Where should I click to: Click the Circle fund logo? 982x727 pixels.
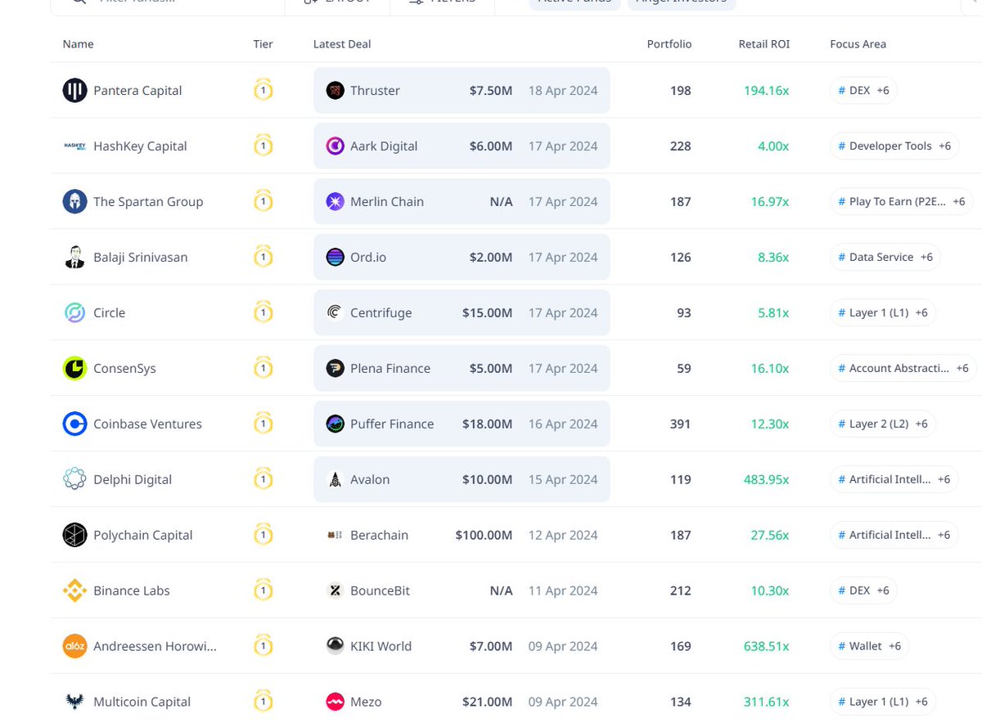(x=74, y=313)
